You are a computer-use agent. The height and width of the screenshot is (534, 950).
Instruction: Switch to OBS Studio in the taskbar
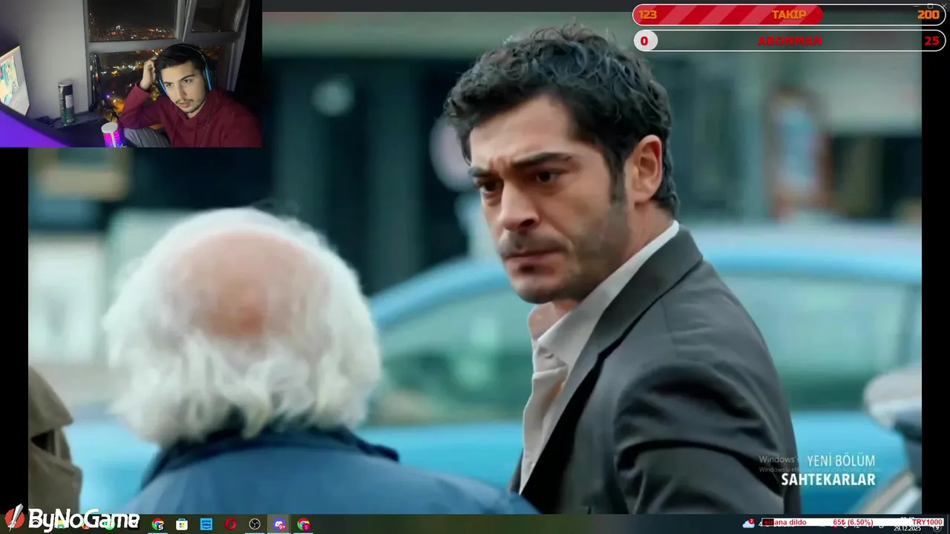tap(255, 524)
